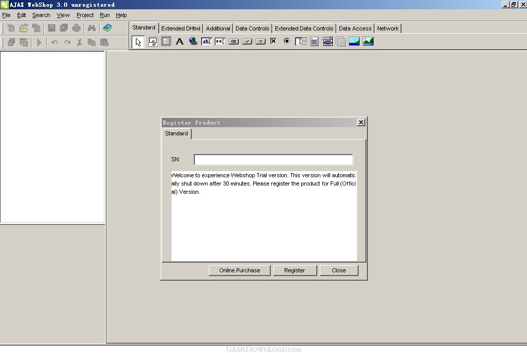Click the Save All stacked floppy icon
Screen dimensions: 527x353
point(64,28)
